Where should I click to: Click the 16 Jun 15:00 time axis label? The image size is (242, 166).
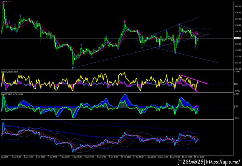pos(199,157)
